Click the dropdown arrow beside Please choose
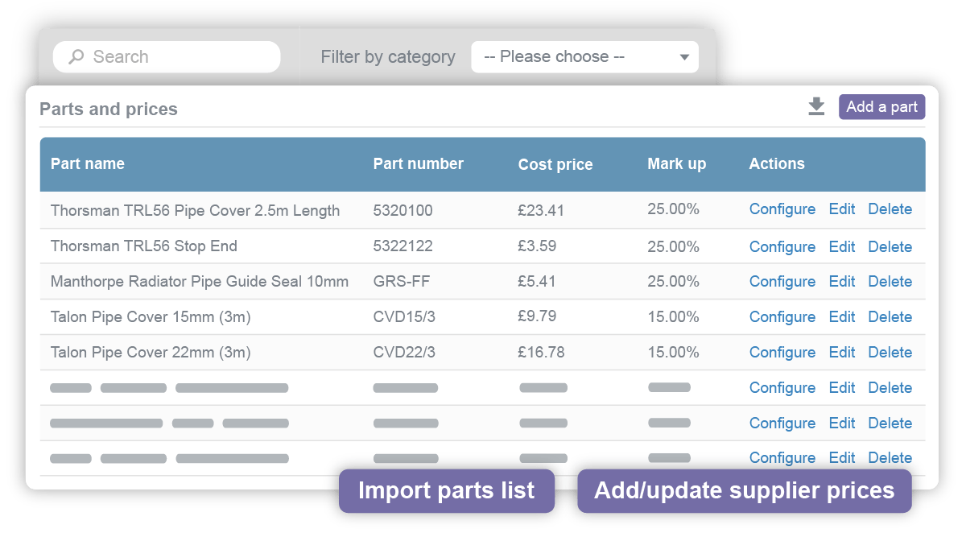The width and height of the screenshot is (966, 537). coord(683,56)
